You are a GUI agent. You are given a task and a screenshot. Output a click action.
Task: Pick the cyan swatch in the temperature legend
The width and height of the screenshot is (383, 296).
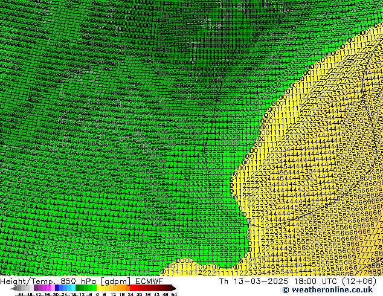click(73, 288)
